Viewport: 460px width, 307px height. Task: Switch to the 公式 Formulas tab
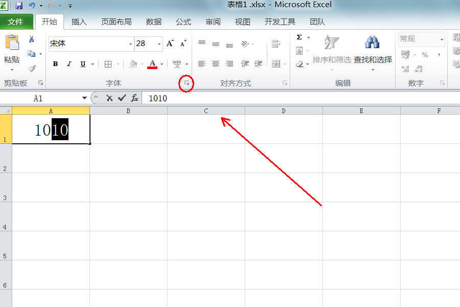(x=183, y=21)
